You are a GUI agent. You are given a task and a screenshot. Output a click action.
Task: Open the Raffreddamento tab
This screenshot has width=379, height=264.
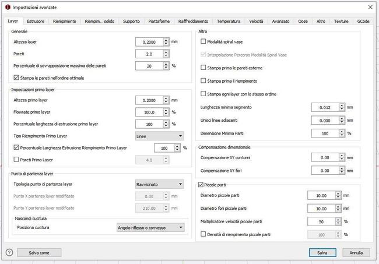point(193,21)
